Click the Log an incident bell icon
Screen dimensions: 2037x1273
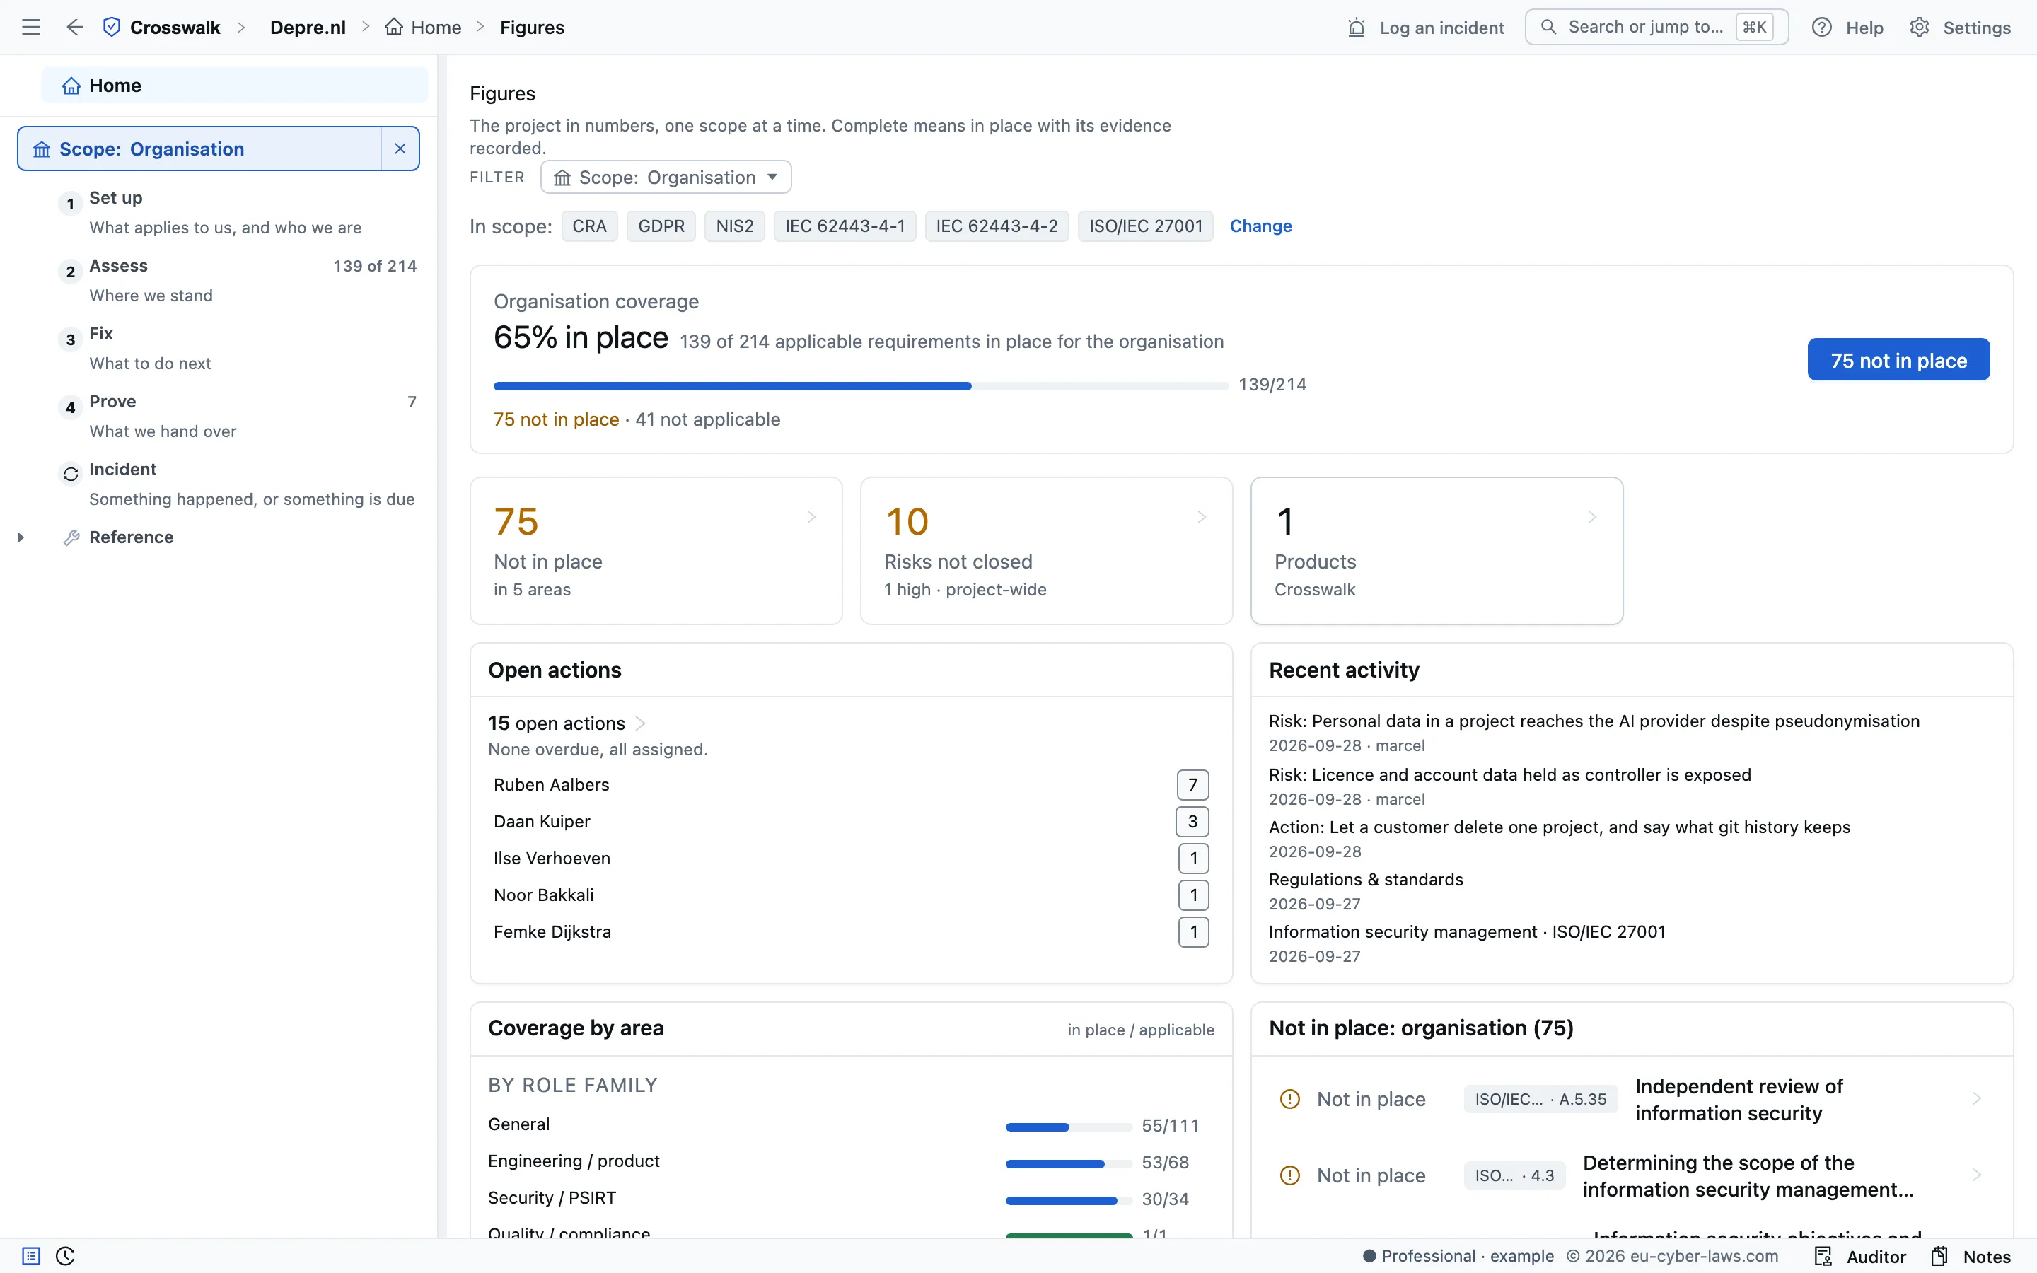(1356, 28)
